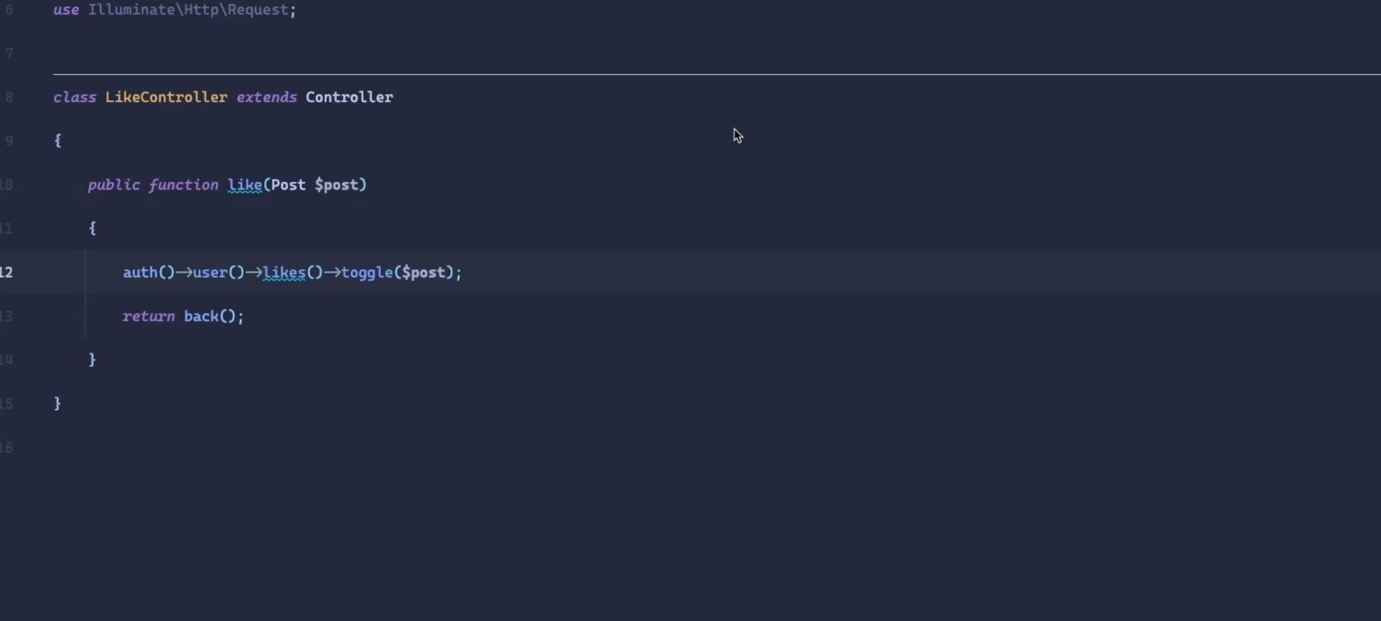Click the class opening brace on line 9
Image resolution: width=1381 pixels, height=621 pixels.
[58, 141]
